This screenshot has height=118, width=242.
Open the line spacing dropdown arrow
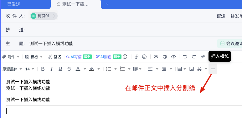point(140,69)
